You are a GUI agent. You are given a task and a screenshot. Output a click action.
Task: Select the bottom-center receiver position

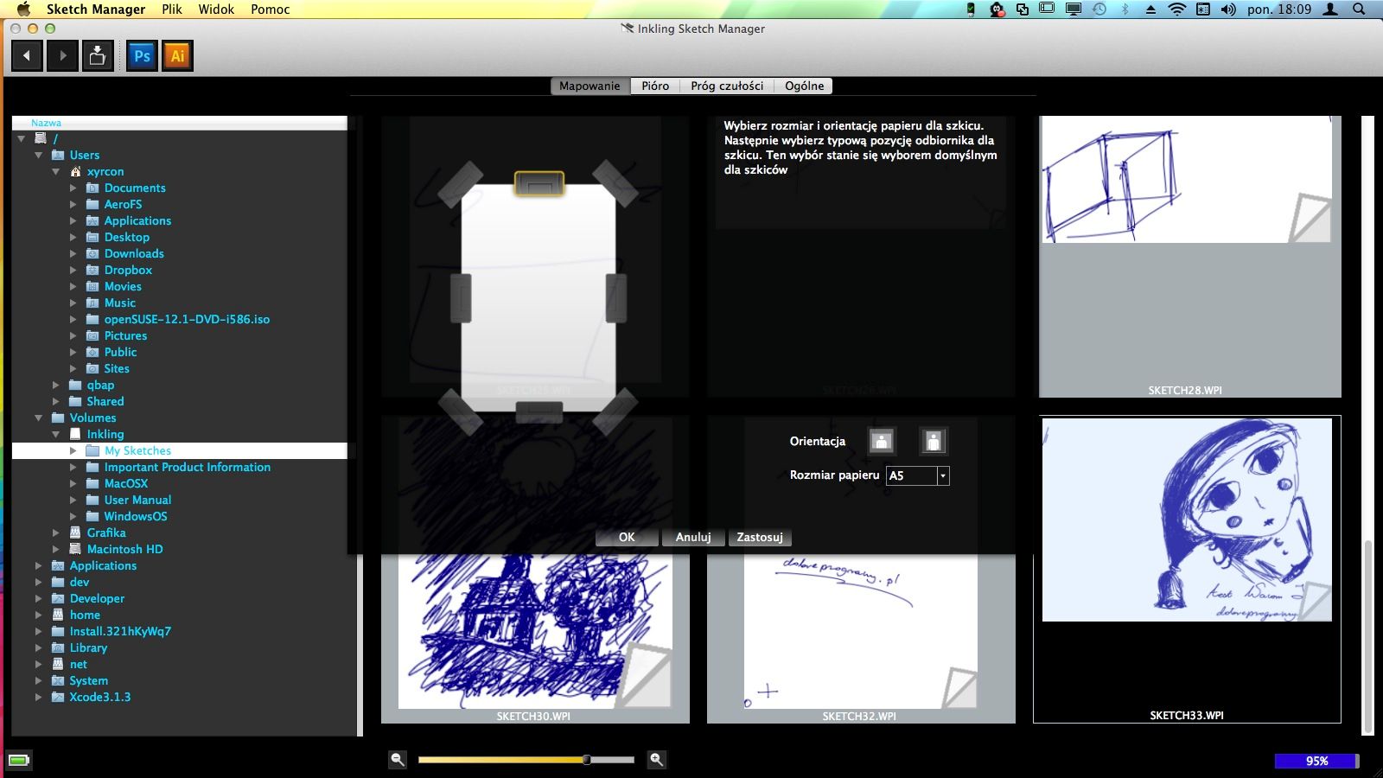[x=539, y=412]
